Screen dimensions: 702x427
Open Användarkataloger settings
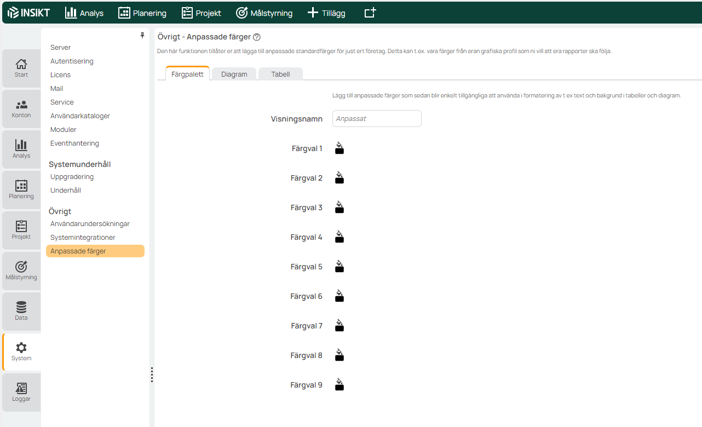click(80, 116)
